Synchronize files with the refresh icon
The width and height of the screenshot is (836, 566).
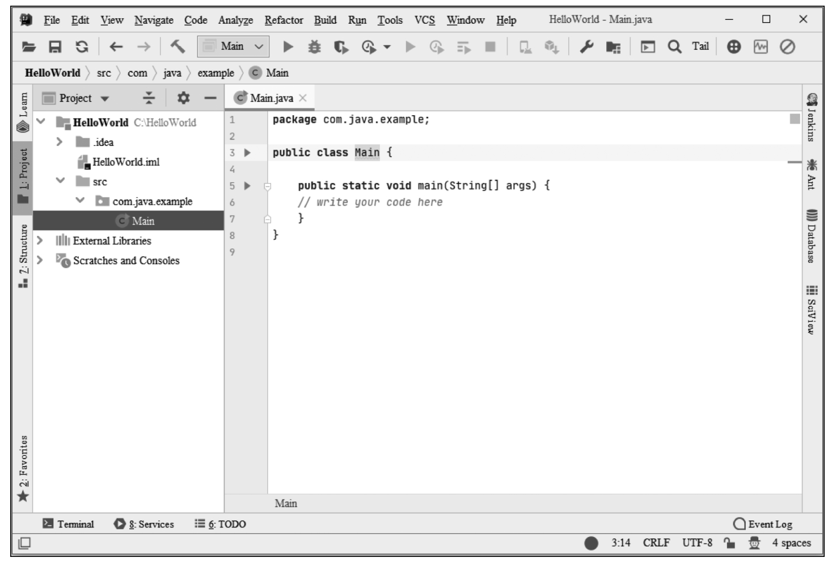(x=82, y=47)
